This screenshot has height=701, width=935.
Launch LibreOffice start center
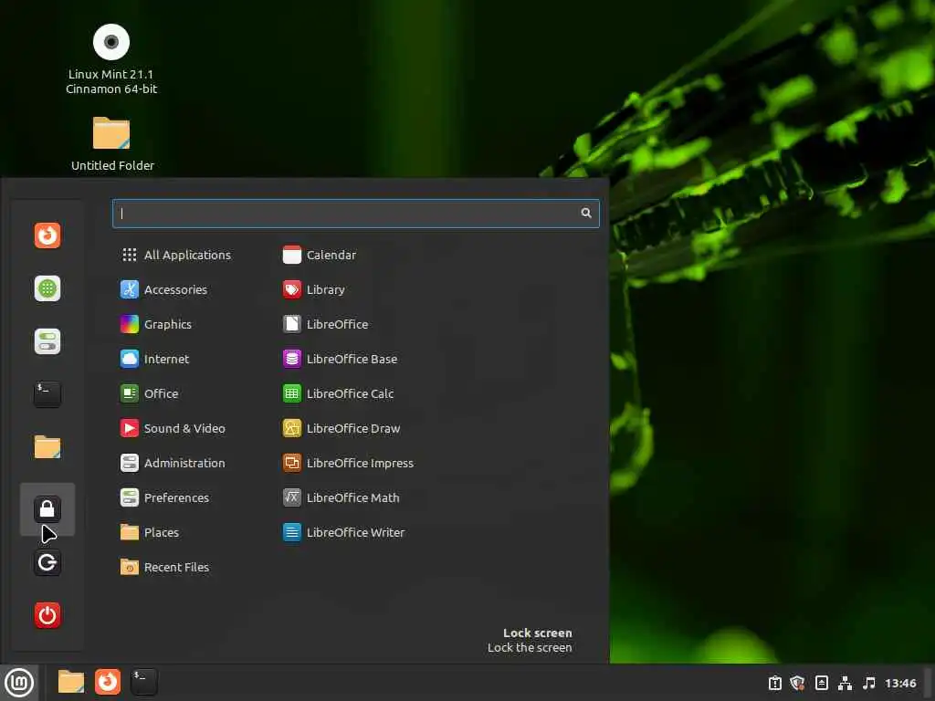click(x=326, y=324)
